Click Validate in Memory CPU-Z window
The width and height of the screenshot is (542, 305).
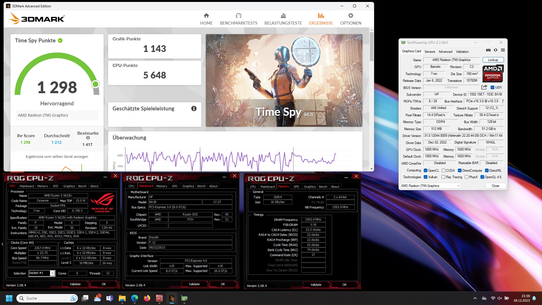316,285
